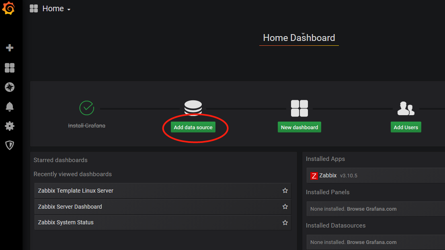Open Zabbix Template Linux Server dashboard
This screenshot has width=445, height=250.
point(76,191)
